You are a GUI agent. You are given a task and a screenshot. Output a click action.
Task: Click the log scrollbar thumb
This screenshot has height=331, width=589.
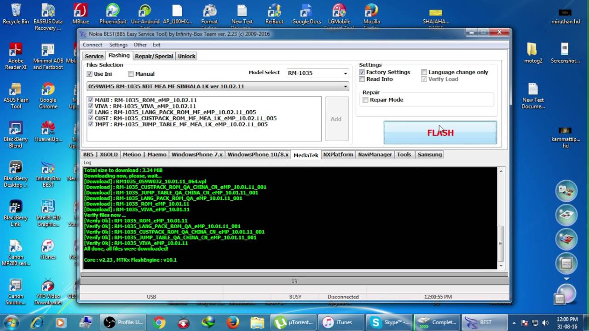501,243
